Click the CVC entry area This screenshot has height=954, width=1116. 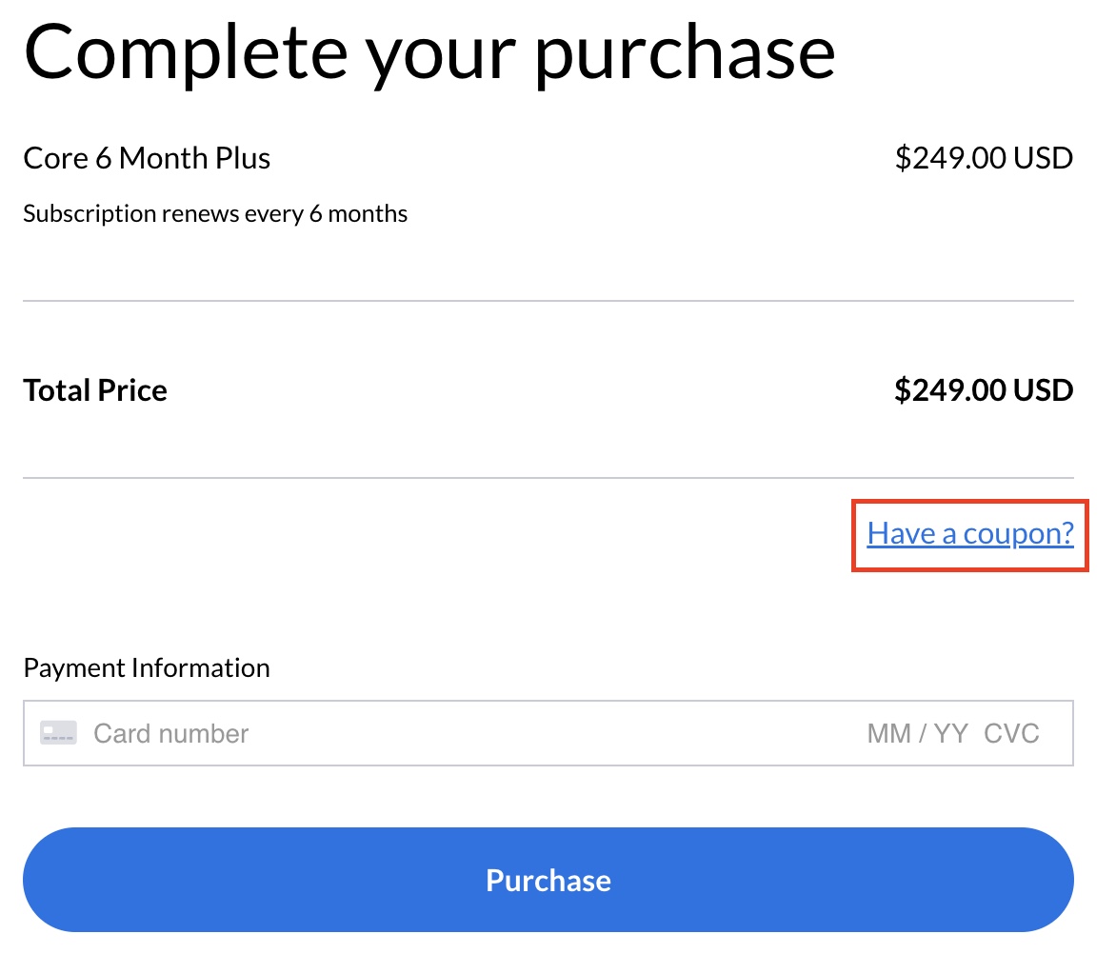(1011, 733)
